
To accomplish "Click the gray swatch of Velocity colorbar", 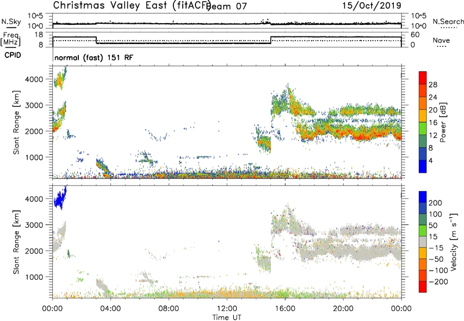I will [423, 242].
